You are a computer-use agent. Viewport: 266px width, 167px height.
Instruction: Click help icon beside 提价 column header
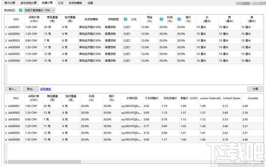pos(179,19)
